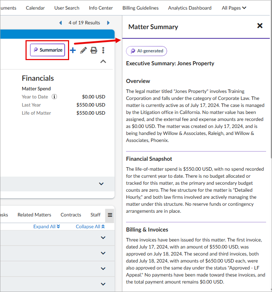The width and height of the screenshot is (272, 292).
Task: Add a new item with the plus icon
Action: tap(73, 50)
